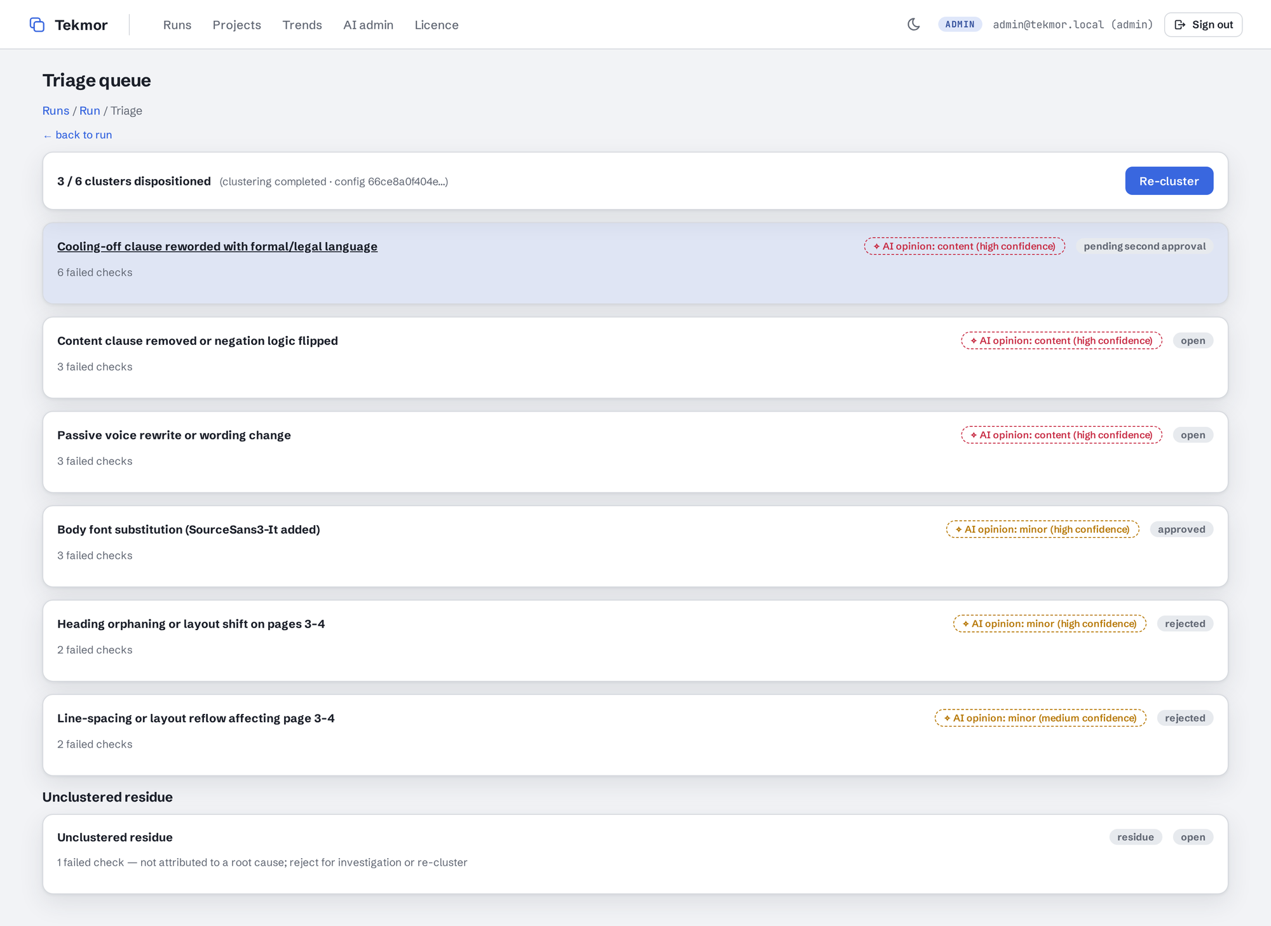The width and height of the screenshot is (1271, 926).
Task: Open the Unclustered residue card title
Action: tap(115, 838)
